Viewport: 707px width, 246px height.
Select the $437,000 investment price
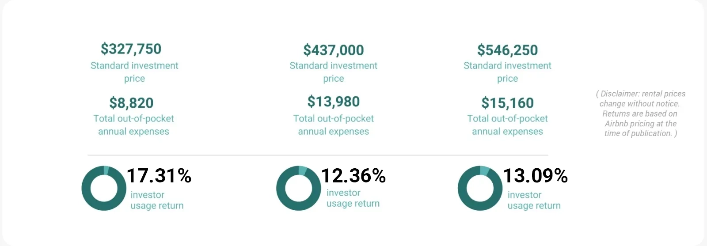pyautogui.click(x=334, y=50)
